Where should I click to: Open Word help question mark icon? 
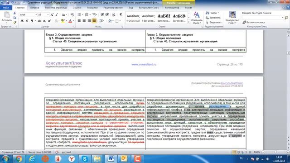[288, 8]
